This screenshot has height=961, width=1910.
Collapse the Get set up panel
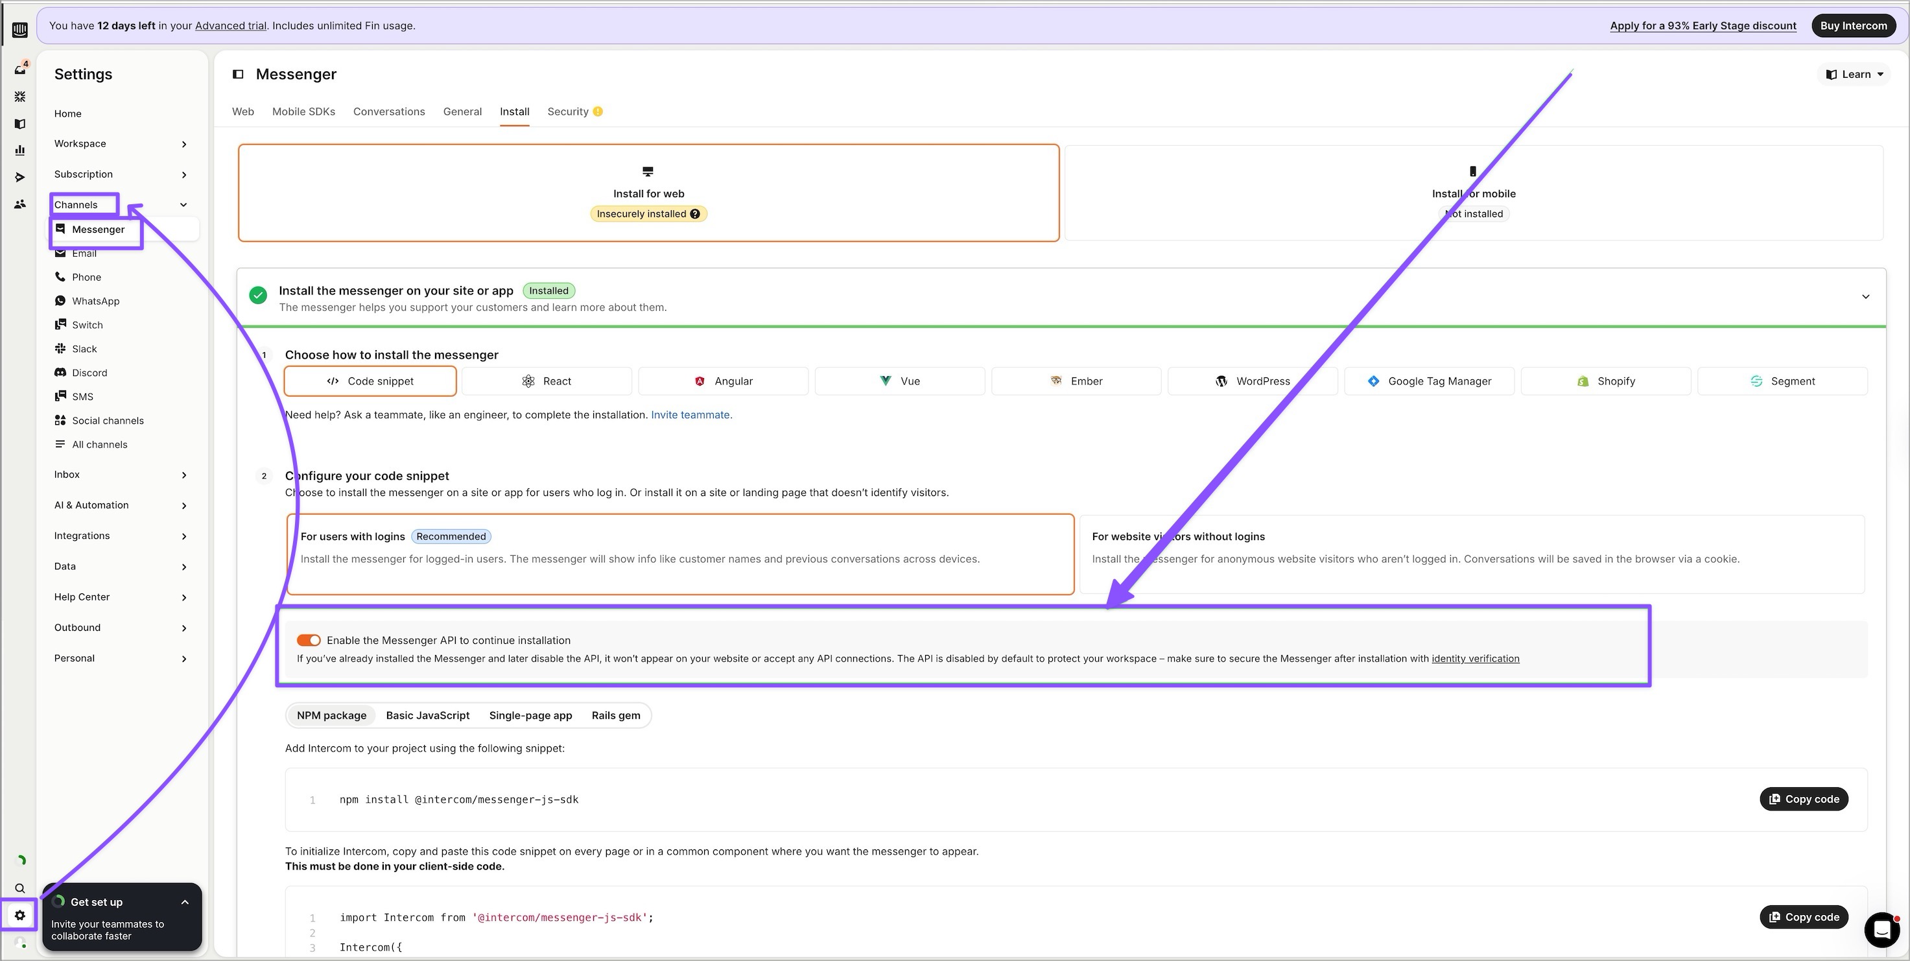point(185,903)
